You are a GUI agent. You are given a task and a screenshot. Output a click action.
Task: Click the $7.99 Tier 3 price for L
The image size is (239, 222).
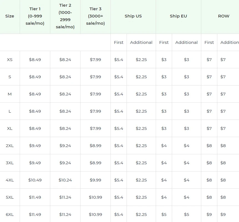[95, 111]
